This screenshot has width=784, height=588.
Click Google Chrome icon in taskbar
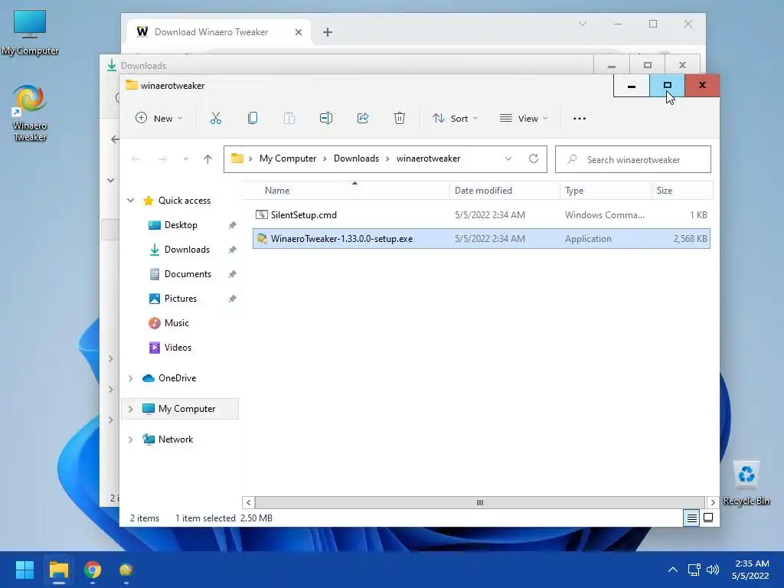[x=93, y=570]
